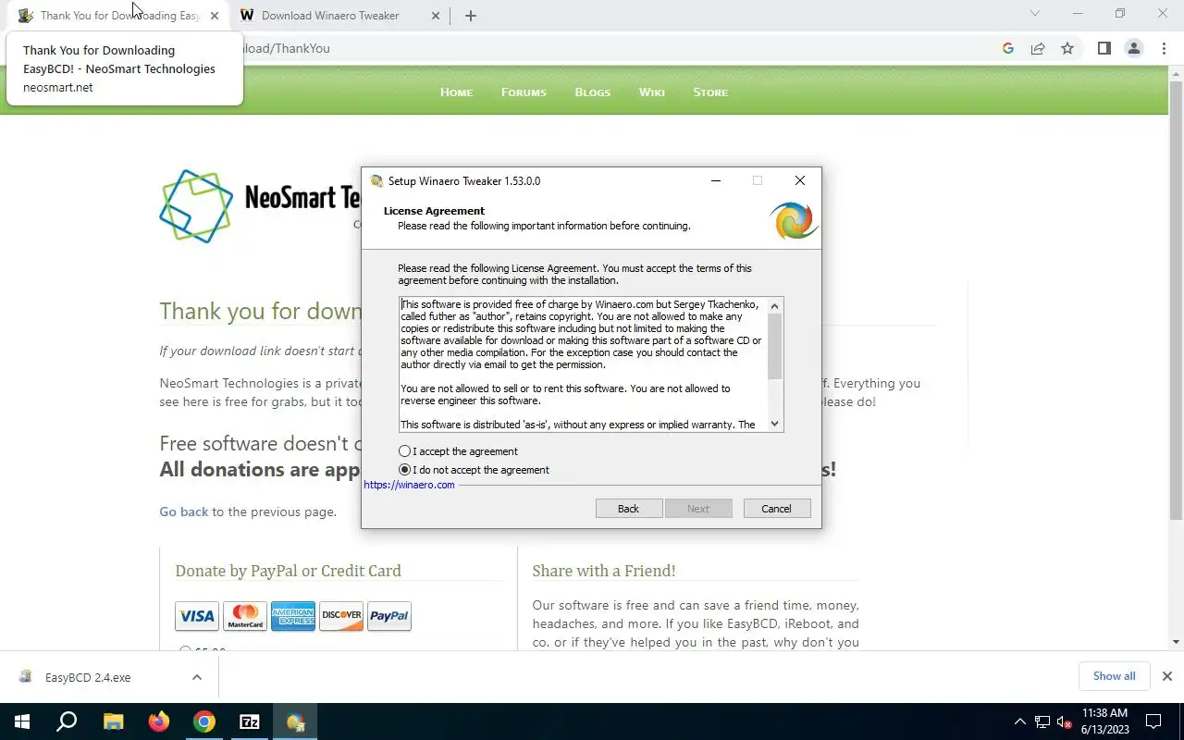1184x740 pixels.
Task: Click 'Share with a Friend!' heading
Action: coord(604,571)
